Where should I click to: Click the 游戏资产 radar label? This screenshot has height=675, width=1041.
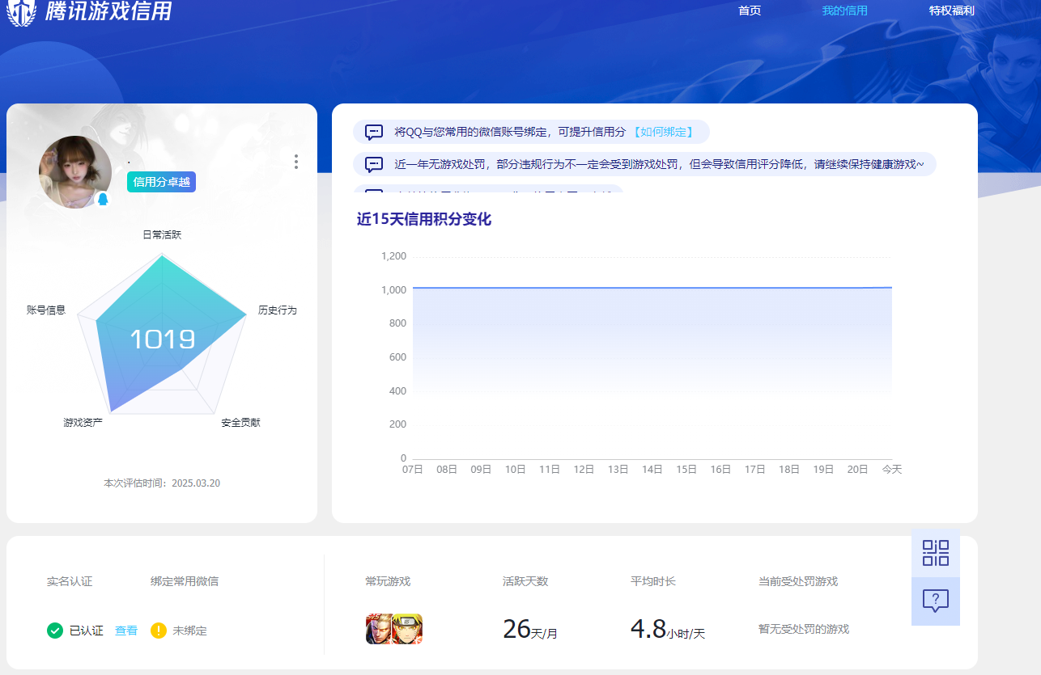[83, 423]
